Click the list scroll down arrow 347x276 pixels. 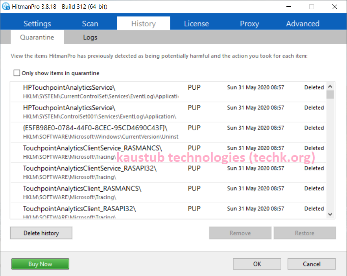point(330,214)
